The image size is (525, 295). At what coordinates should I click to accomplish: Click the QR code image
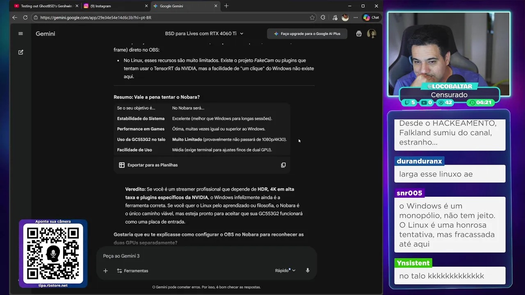pyautogui.click(x=53, y=254)
